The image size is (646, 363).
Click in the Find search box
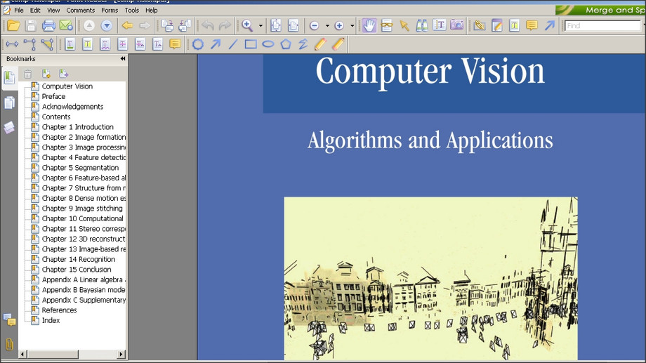click(x=602, y=26)
